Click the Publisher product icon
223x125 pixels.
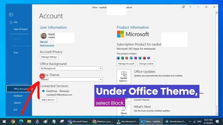[140, 58]
